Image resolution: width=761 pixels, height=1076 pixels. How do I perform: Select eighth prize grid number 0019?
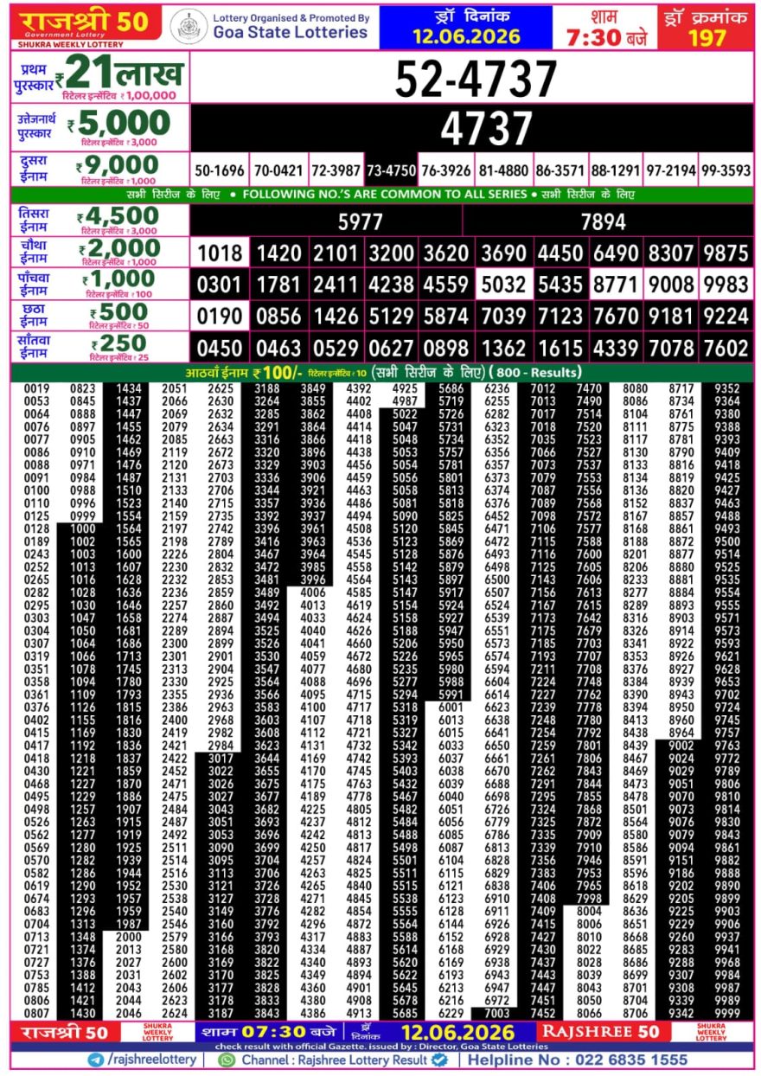(36, 388)
